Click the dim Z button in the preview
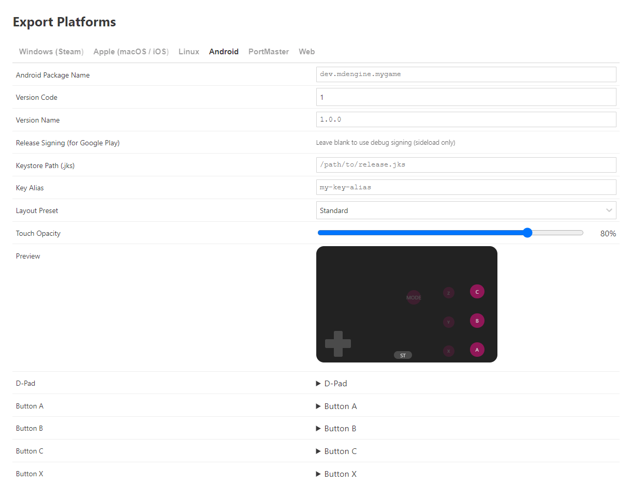 (x=448, y=293)
